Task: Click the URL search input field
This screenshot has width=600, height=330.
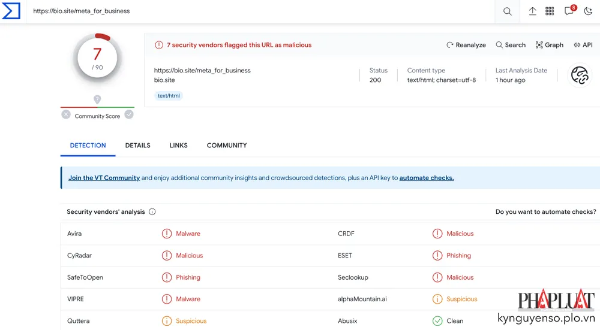Action: pyautogui.click(x=258, y=11)
